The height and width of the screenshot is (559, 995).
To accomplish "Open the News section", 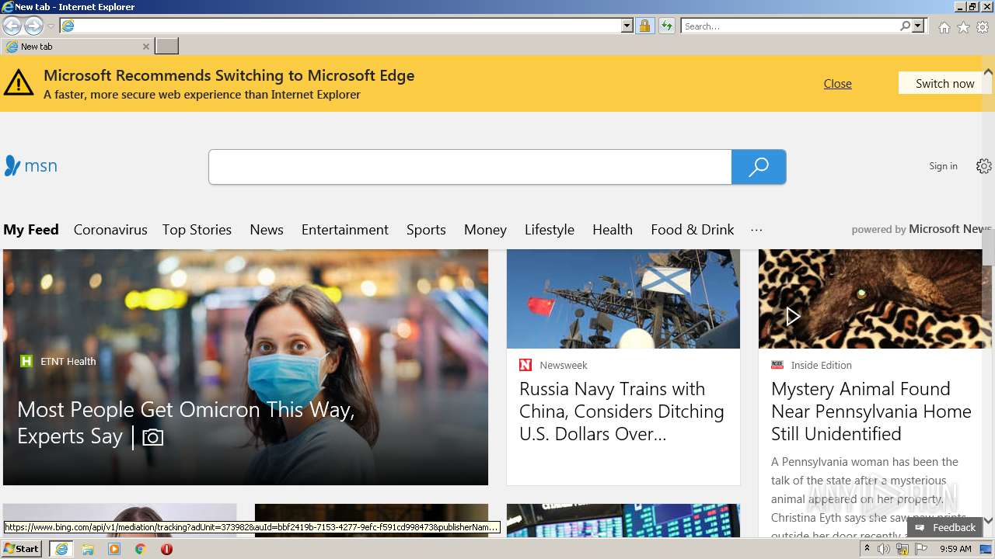I will 267,230.
